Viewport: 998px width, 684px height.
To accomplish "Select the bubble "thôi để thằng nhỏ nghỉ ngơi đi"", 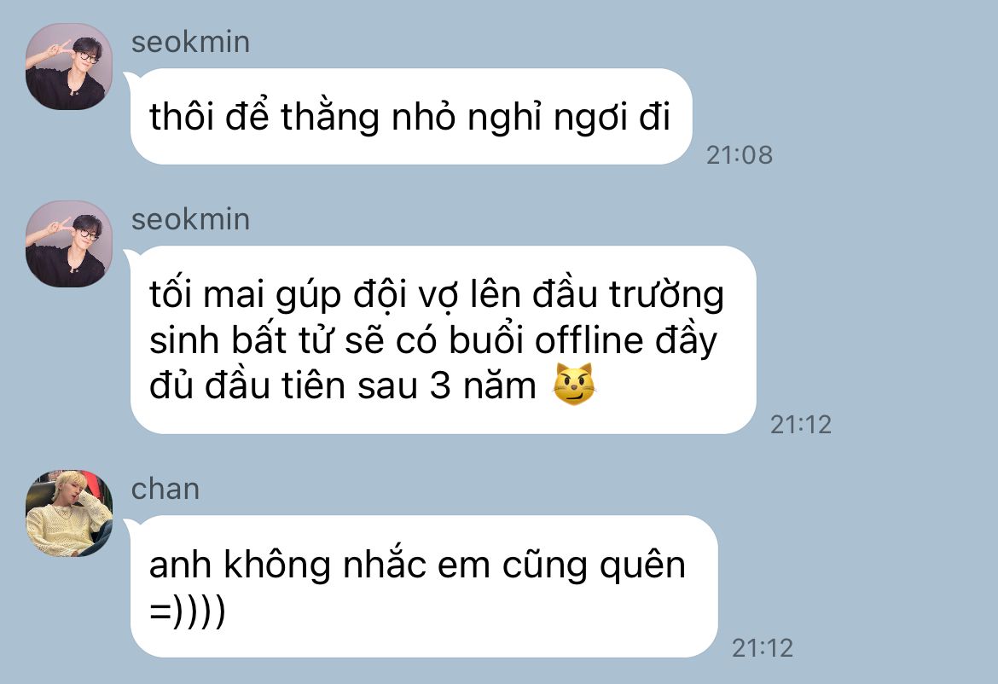I will coord(410,117).
